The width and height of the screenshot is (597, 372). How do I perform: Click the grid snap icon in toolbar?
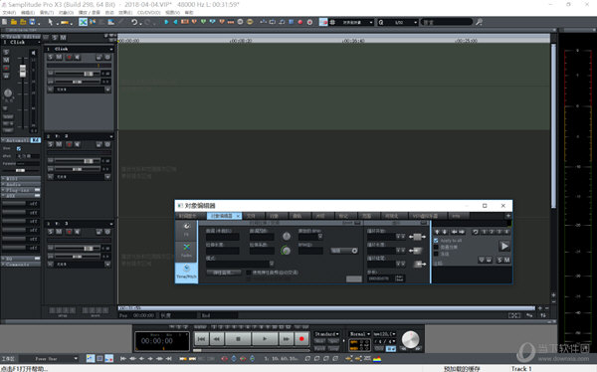pyautogui.click(x=332, y=22)
